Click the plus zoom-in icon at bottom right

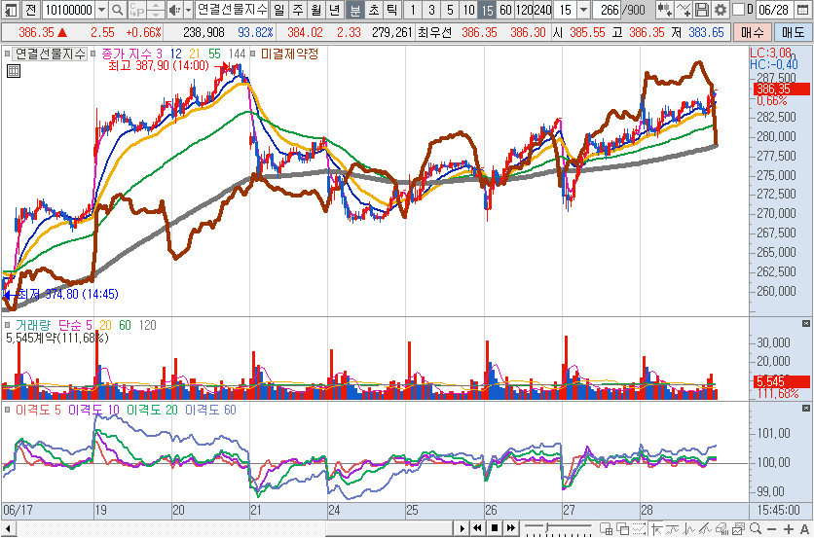point(788,528)
